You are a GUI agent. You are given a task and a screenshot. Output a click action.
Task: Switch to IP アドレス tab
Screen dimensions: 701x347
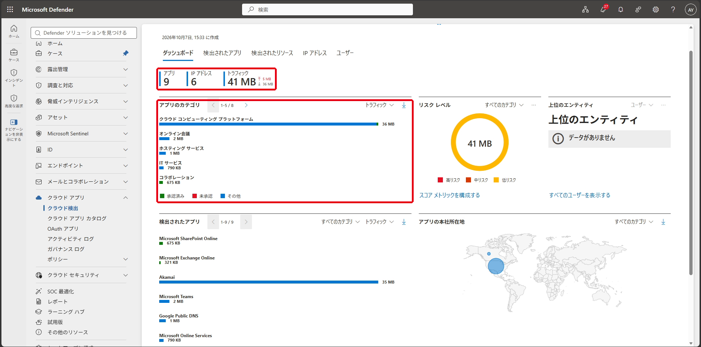point(315,53)
